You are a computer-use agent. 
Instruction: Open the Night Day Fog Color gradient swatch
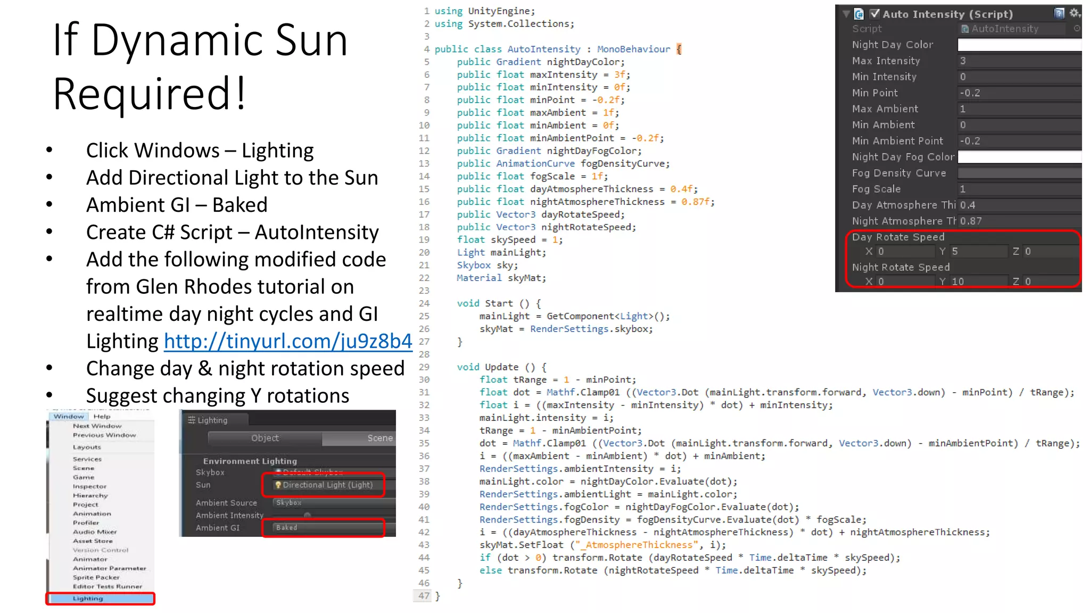[x=1020, y=157]
